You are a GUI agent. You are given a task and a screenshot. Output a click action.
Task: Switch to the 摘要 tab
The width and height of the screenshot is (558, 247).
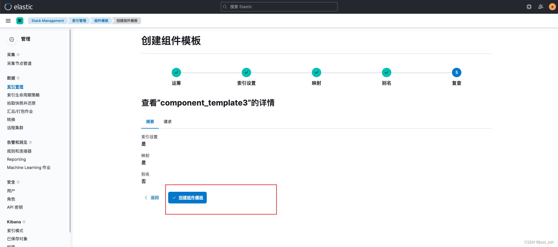(150, 122)
